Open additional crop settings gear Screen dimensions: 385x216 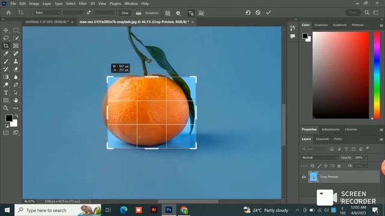(178, 13)
